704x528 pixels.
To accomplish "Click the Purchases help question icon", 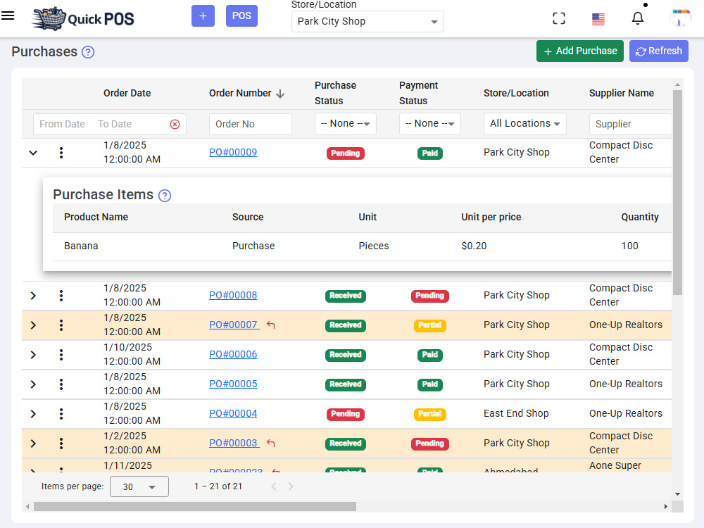I will tap(88, 52).
